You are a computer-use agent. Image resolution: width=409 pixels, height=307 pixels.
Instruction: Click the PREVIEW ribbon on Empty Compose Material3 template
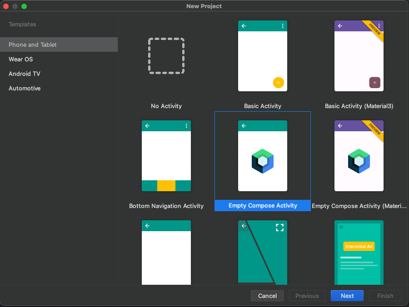click(x=374, y=129)
